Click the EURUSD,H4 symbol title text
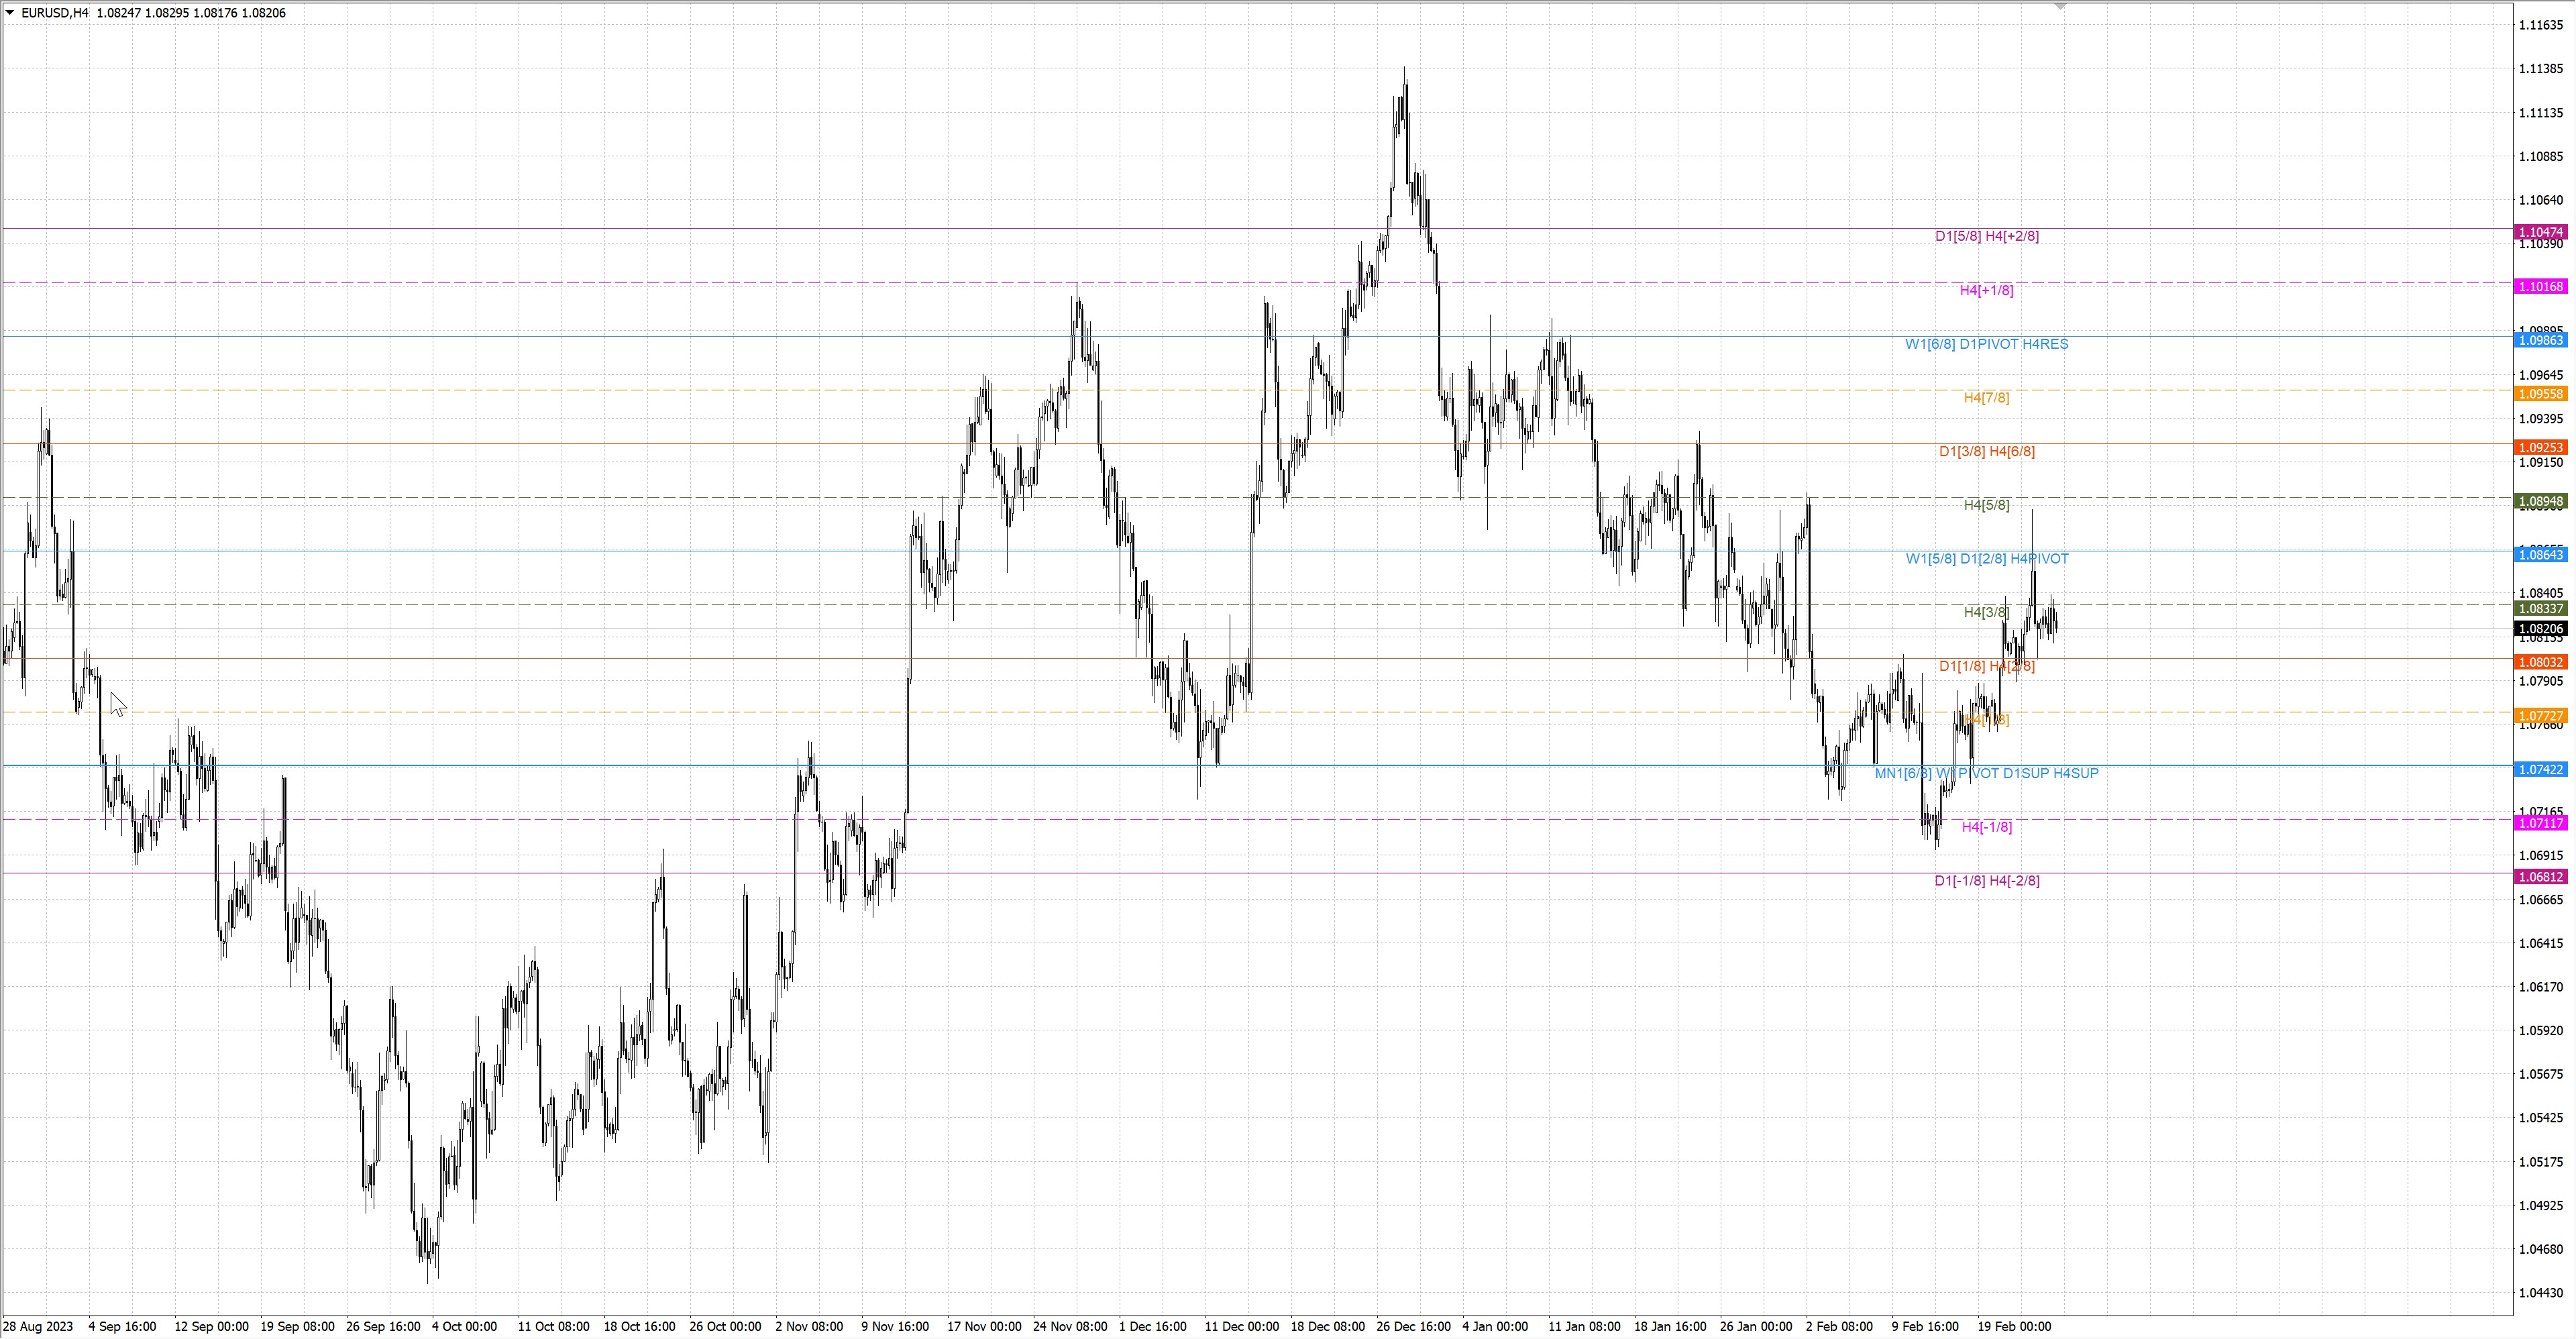 54,13
